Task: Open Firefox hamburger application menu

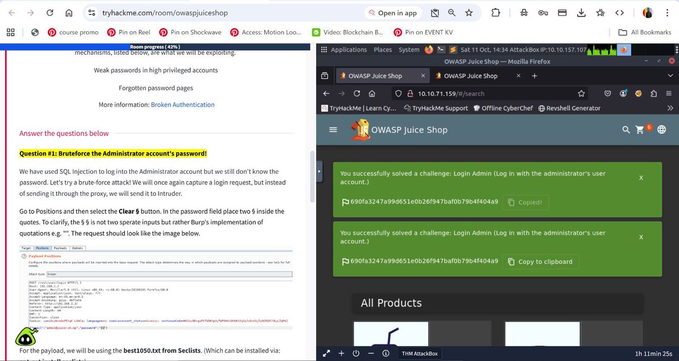Action: 669,93
